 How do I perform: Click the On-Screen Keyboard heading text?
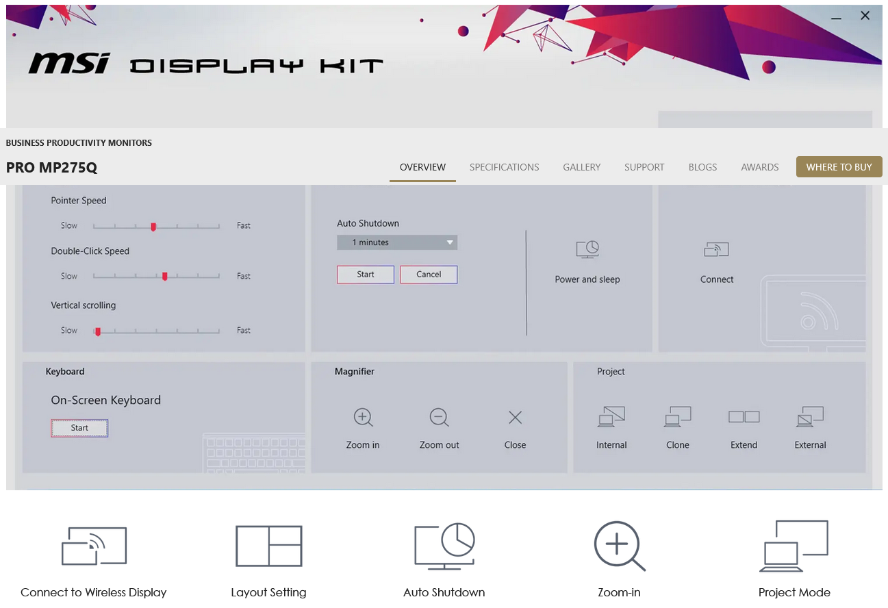(x=106, y=401)
